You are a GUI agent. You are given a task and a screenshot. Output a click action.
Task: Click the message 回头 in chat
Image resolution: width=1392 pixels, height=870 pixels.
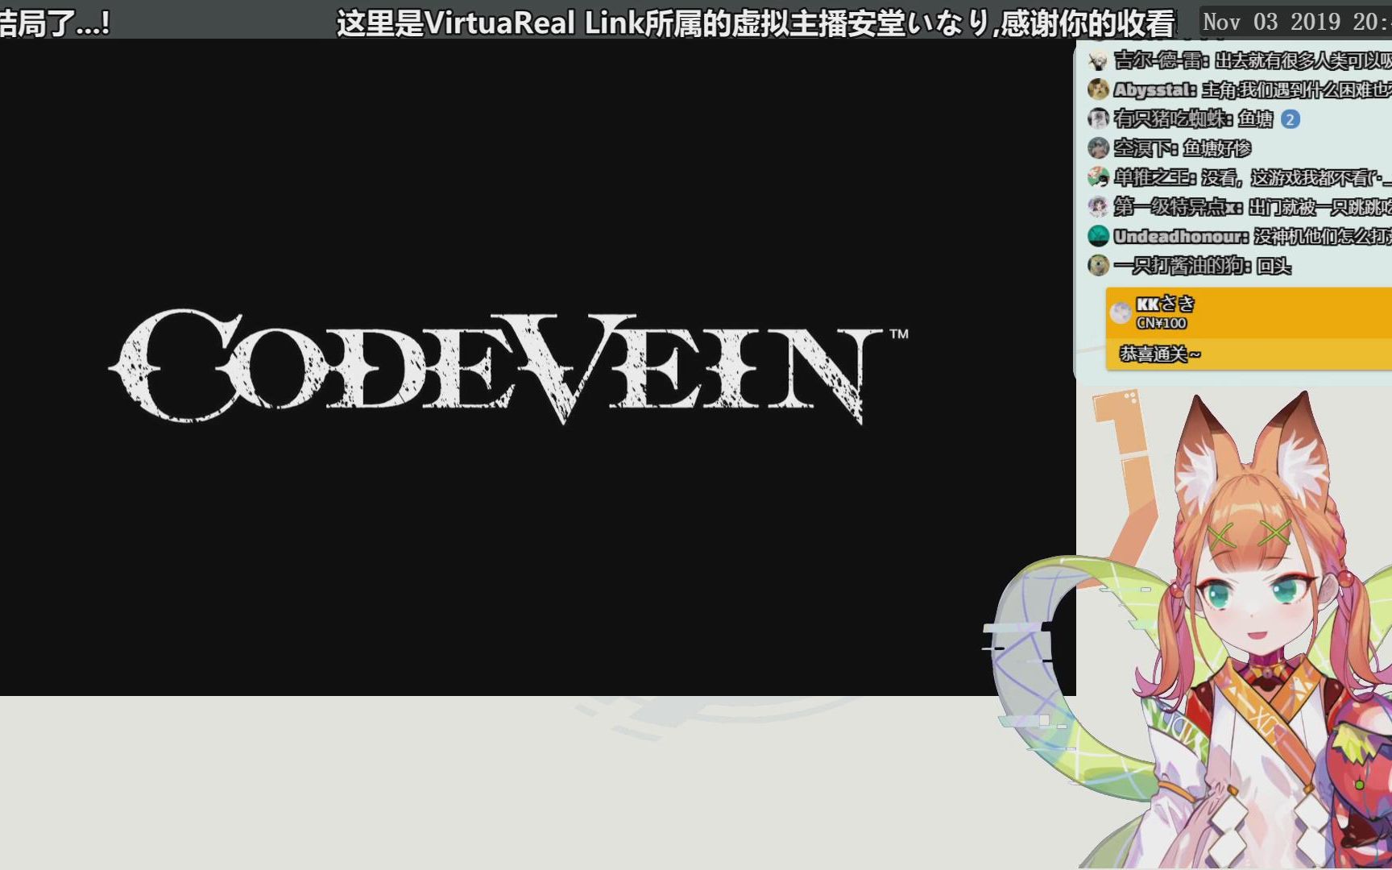point(1274,265)
